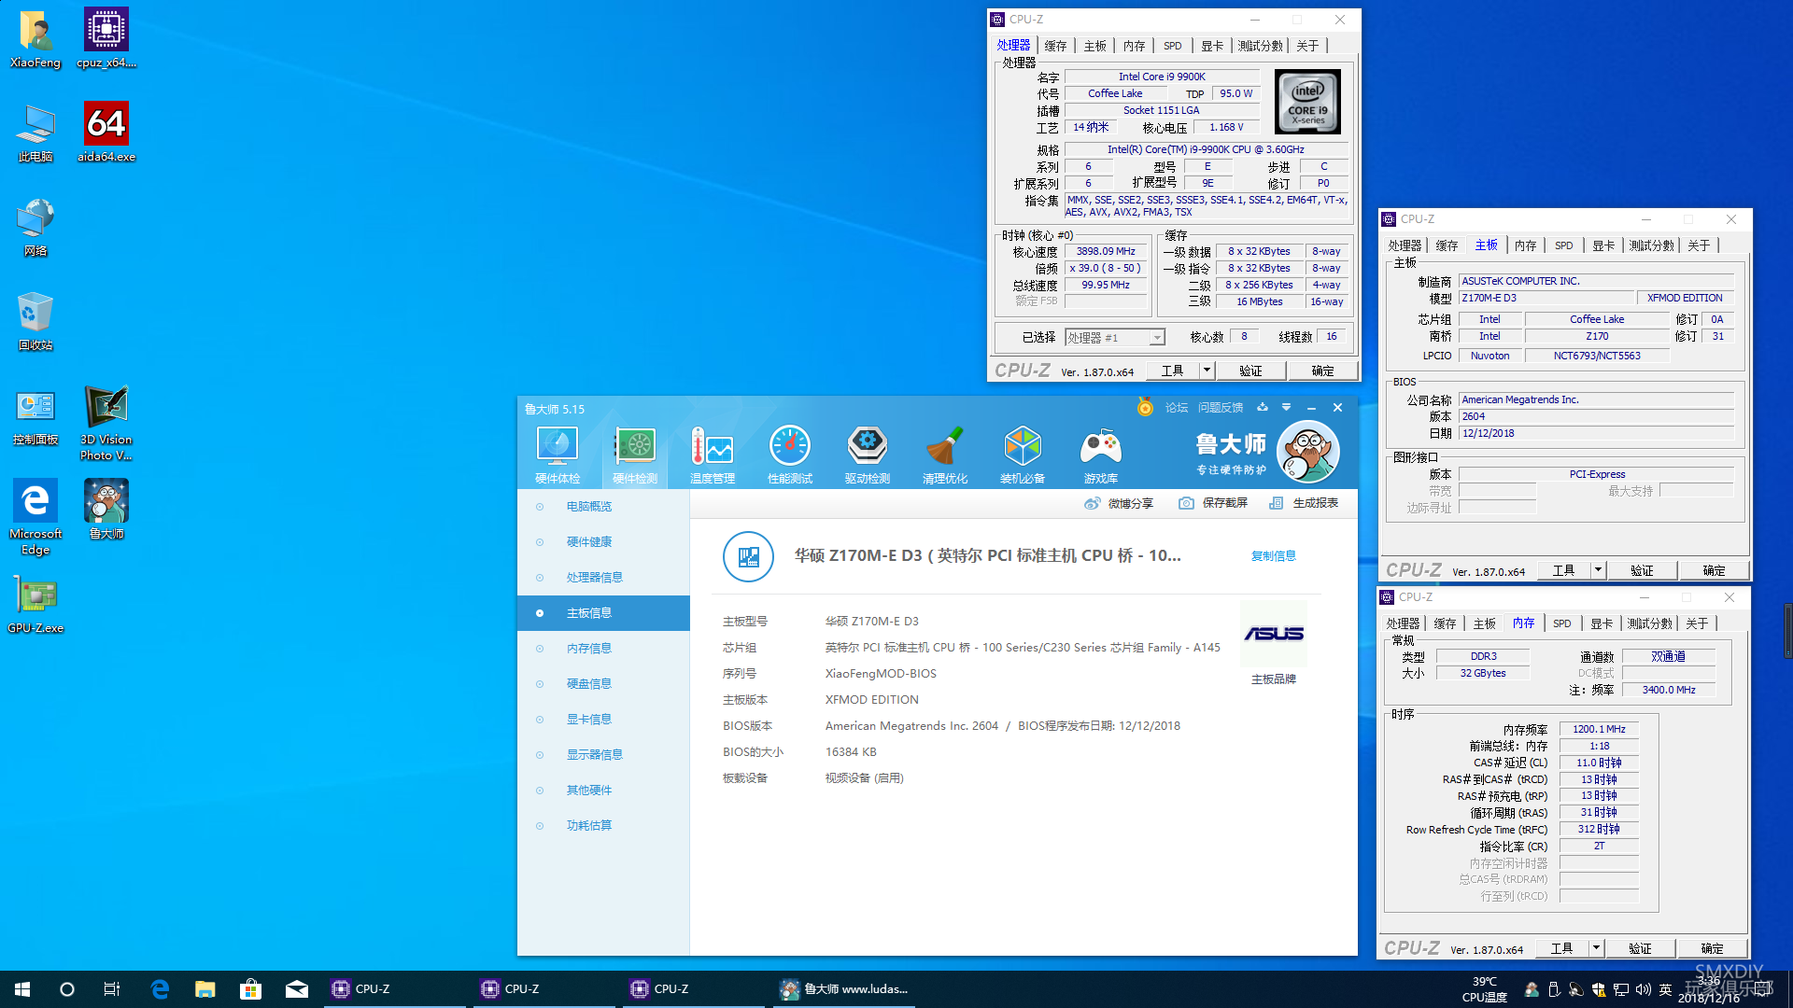Switch to 鲁大师 www.ludas taskbar window

pyautogui.click(x=844, y=989)
